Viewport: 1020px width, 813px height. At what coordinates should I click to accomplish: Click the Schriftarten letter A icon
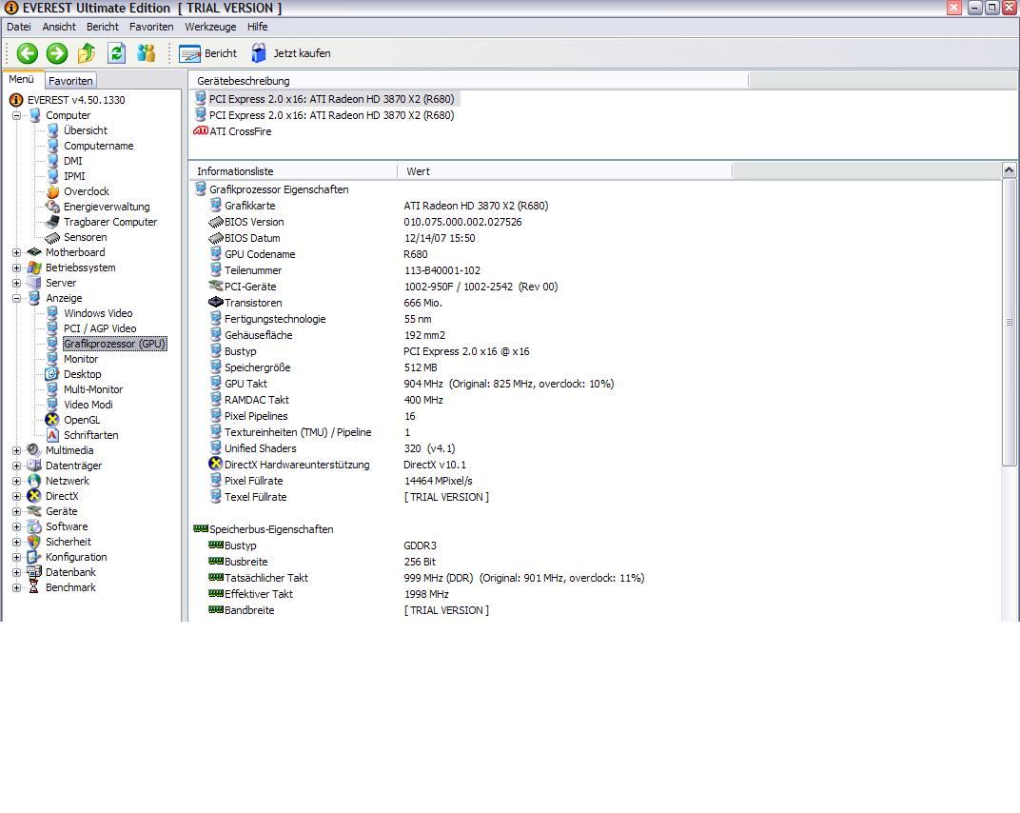pyautogui.click(x=52, y=435)
